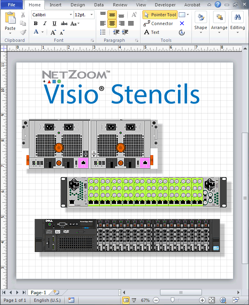Open the 12pt. font size dropdown
This screenshot has height=305, width=249.
coord(91,15)
